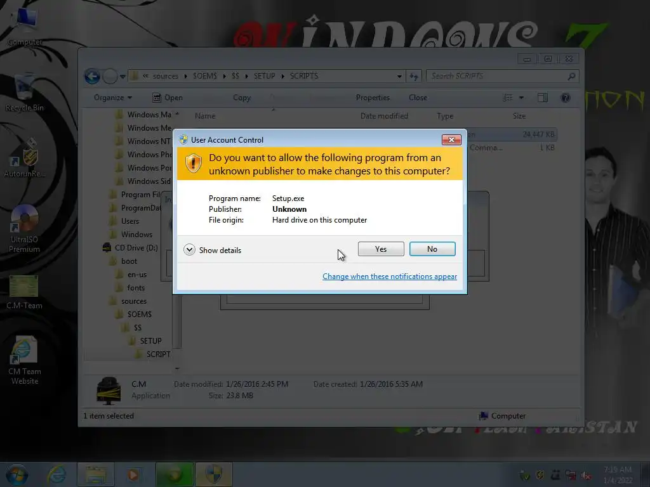Click SETUP breadcrumb in address bar
Image resolution: width=650 pixels, height=487 pixels.
[x=265, y=76]
